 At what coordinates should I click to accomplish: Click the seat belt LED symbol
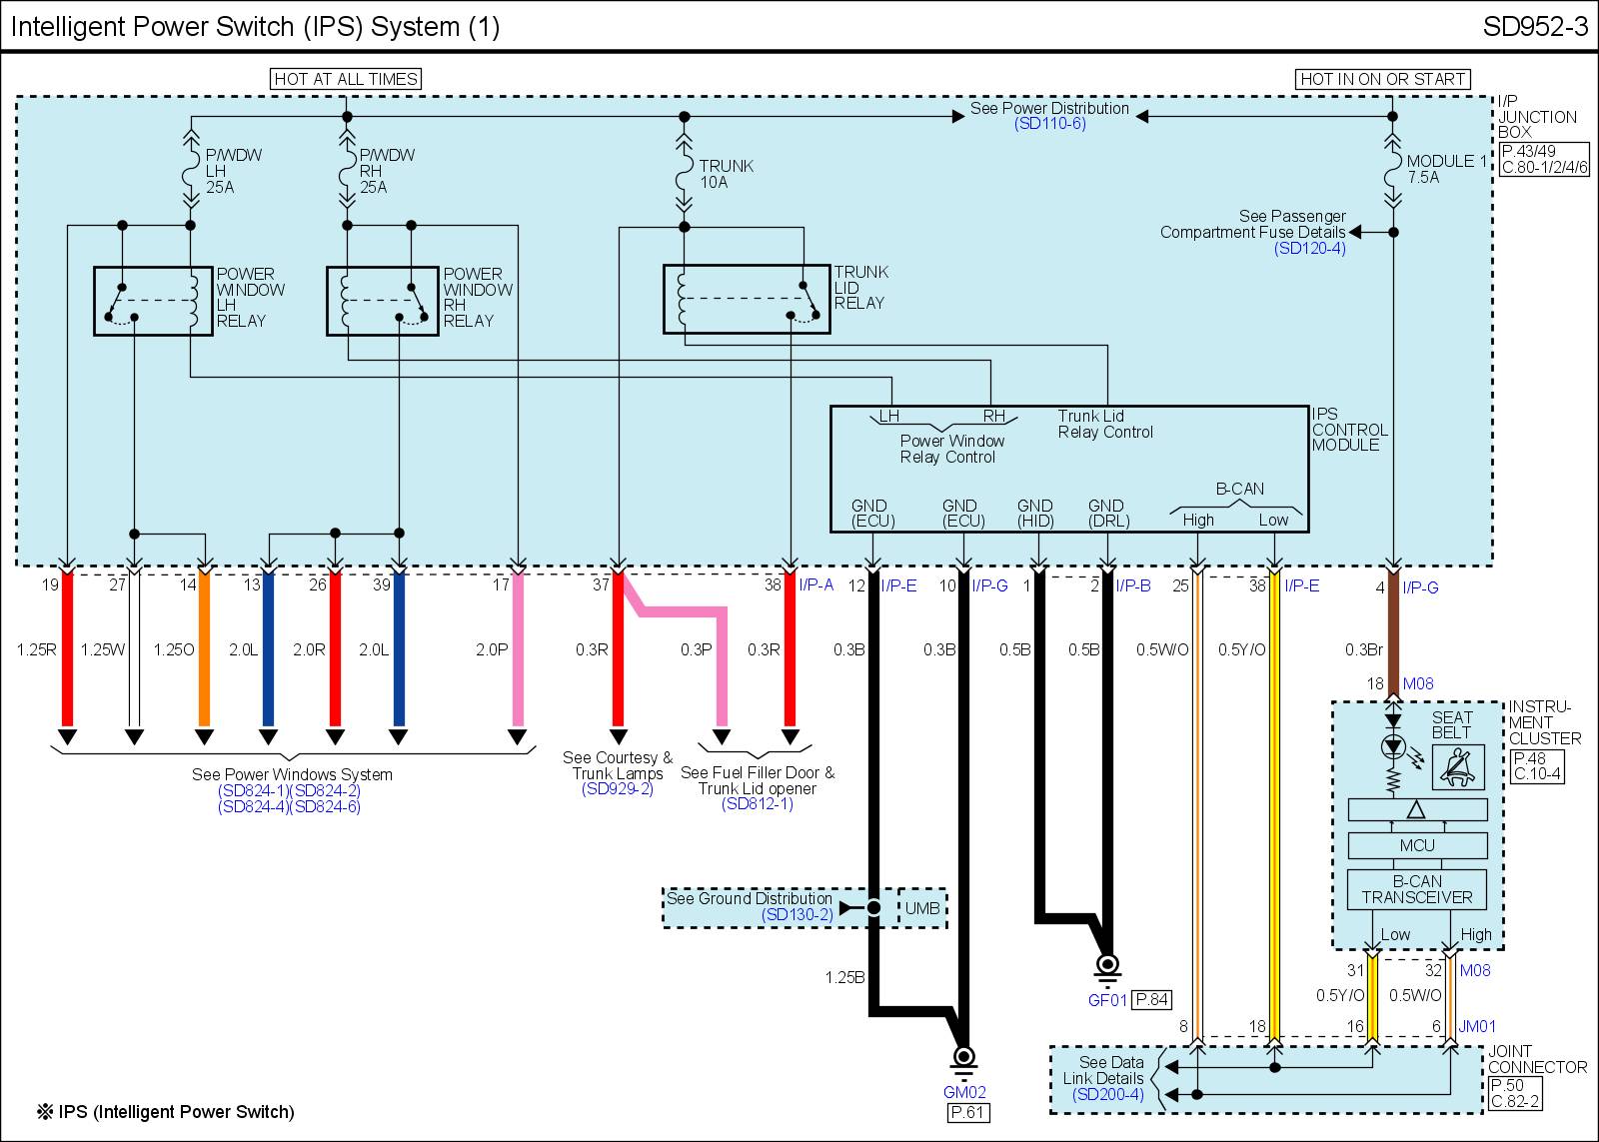pyautogui.click(x=1393, y=746)
